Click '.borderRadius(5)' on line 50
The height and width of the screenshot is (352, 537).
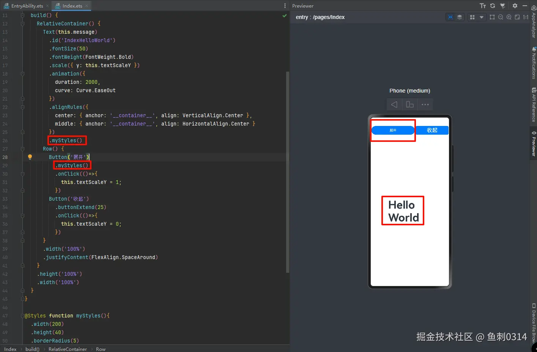(x=55, y=341)
